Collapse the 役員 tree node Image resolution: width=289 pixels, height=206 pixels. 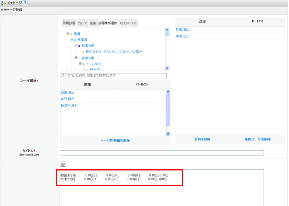point(67,34)
